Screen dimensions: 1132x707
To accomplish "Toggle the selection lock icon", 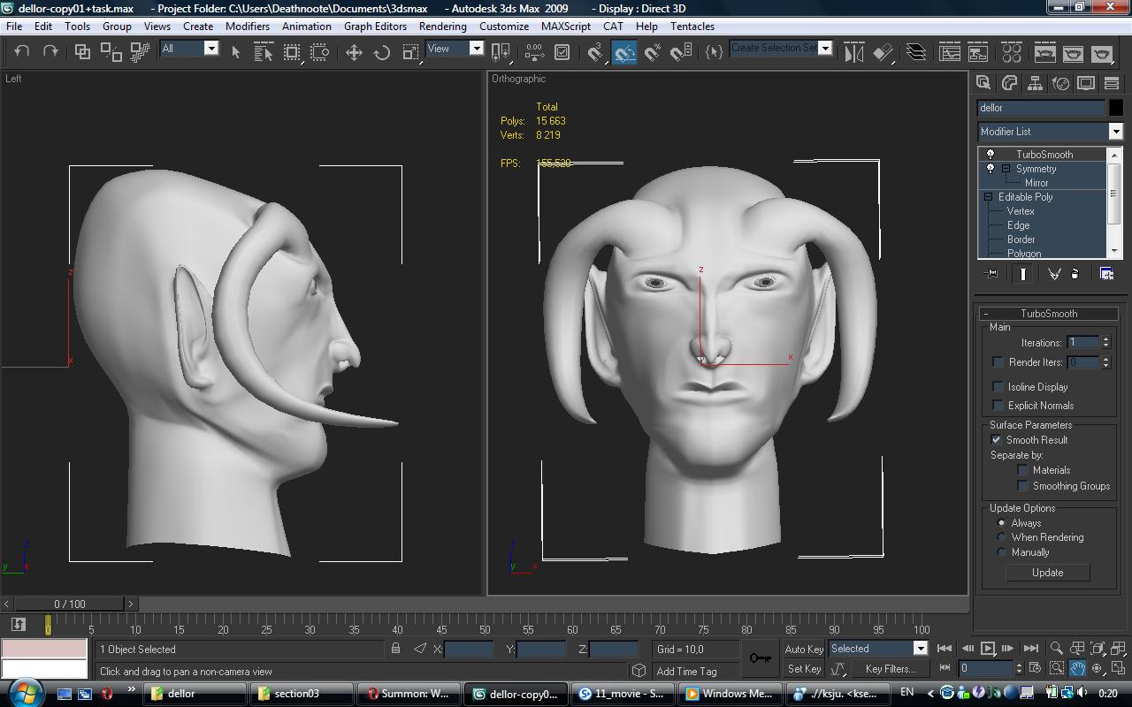I will point(395,649).
